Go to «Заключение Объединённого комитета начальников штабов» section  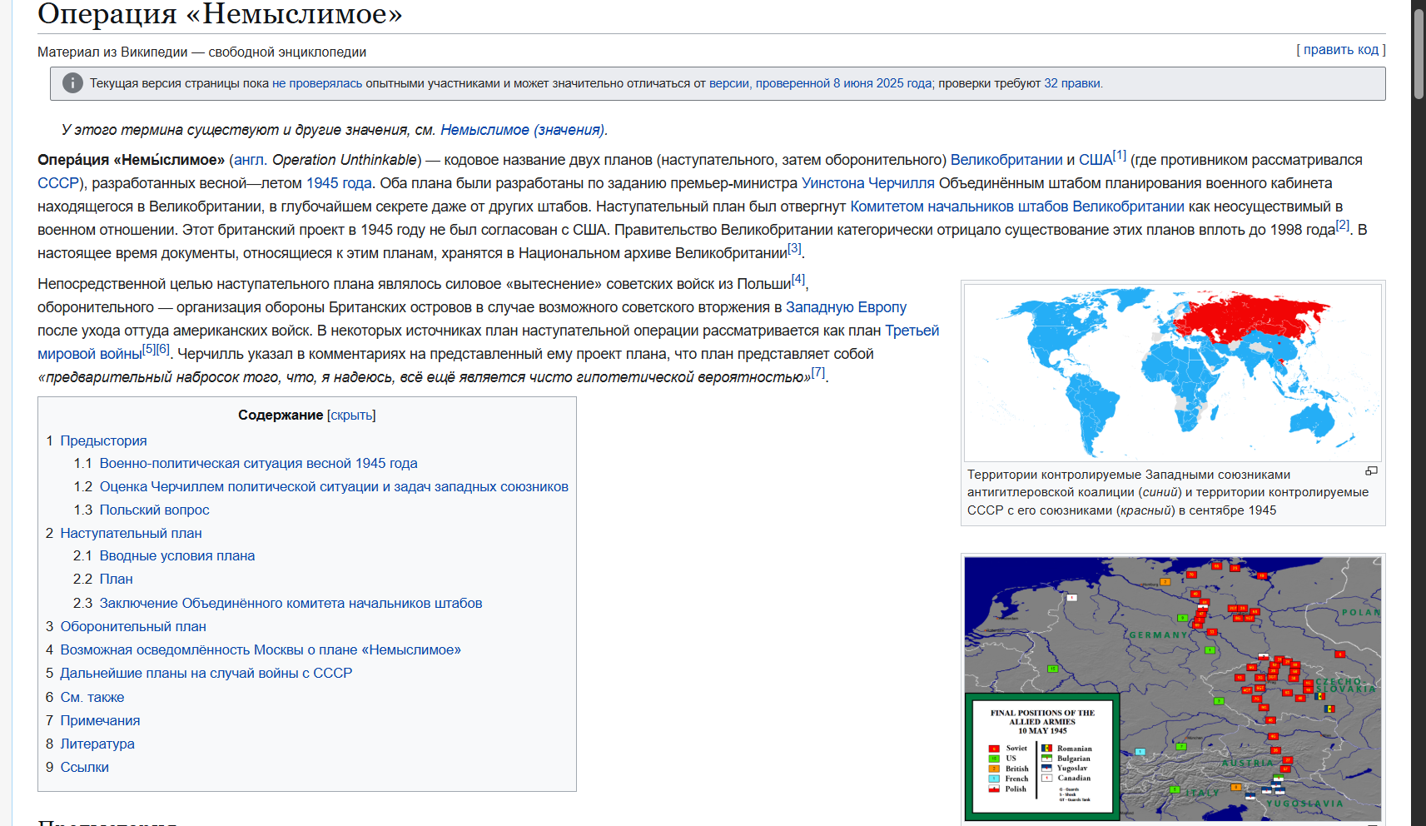(291, 604)
